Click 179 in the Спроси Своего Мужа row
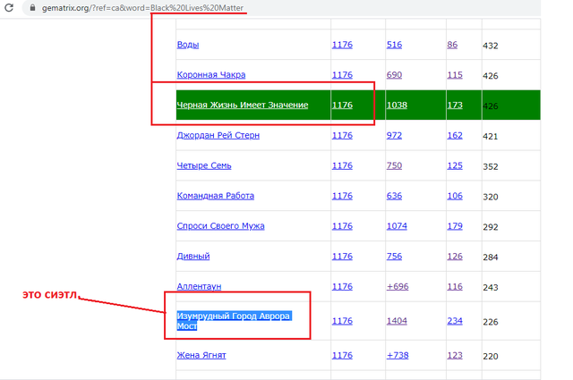The width and height of the screenshot is (573, 380). point(455,226)
